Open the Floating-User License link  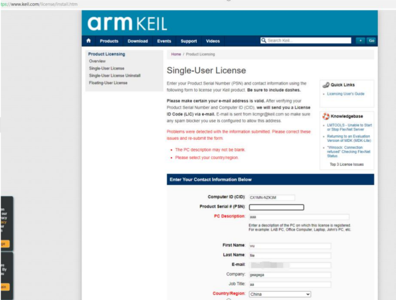pos(108,83)
